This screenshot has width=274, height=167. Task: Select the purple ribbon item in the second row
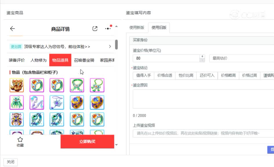click(37, 102)
